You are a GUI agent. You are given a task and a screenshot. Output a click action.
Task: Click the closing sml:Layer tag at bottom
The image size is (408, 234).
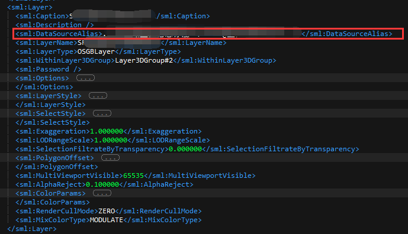[x=32, y=229]
